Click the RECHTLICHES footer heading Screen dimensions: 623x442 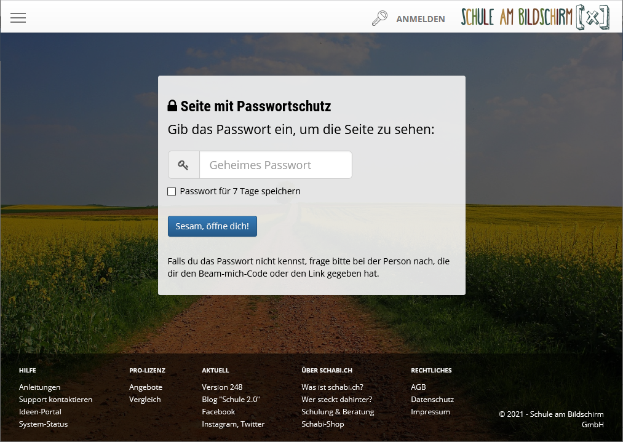point(431,370)
